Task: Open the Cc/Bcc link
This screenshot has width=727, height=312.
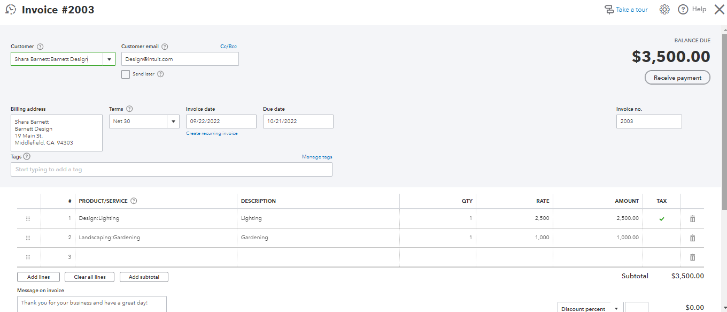Action: [228, 47]
